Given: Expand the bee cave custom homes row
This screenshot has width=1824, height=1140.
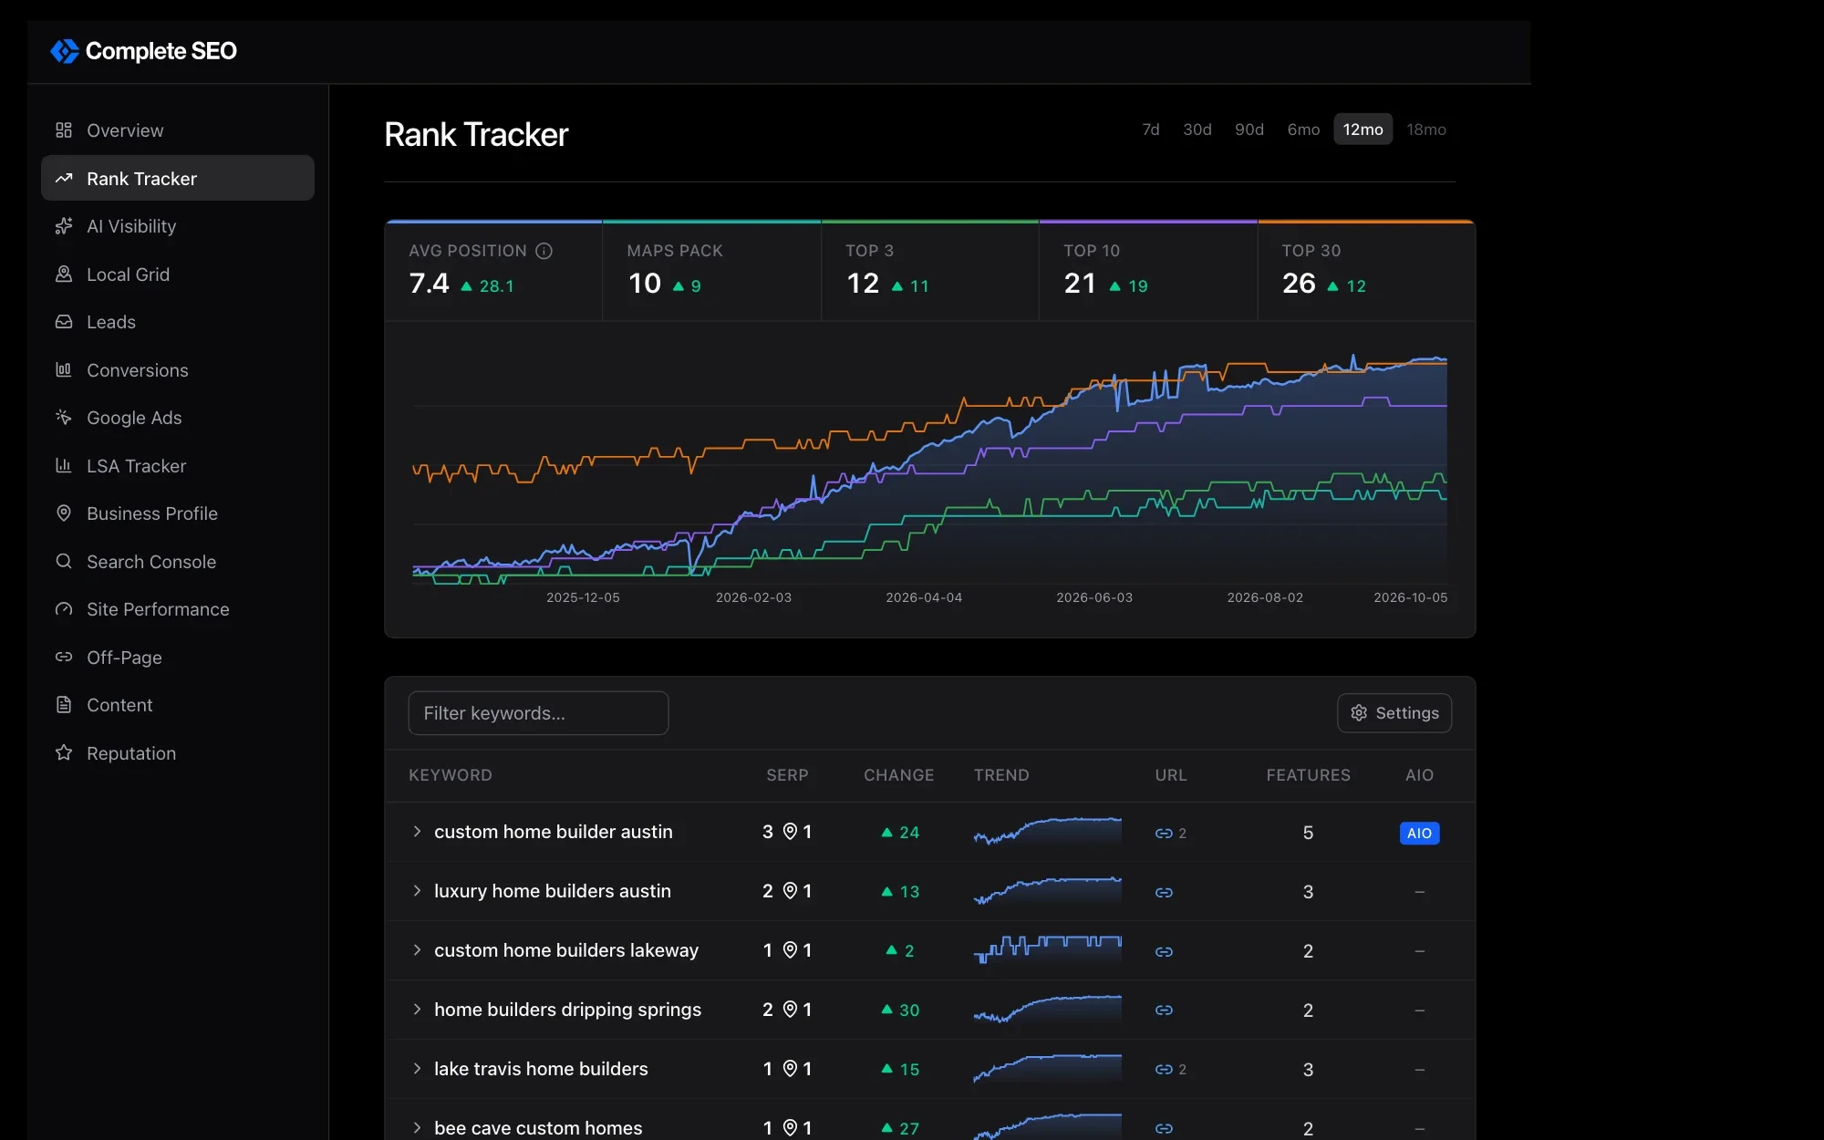Looking at the screenshot, I should [x=417, y=1128].
